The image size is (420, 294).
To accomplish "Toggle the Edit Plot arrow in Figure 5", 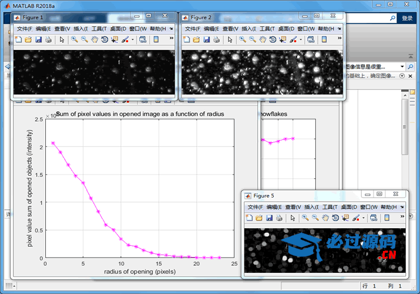I will [x=293, y=218].
